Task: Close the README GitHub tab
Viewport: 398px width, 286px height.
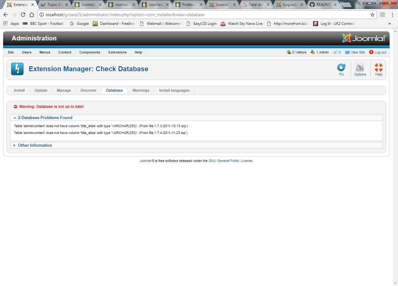Action: [335, 5]
